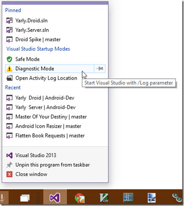Launch Visual Studio 2013 from jump list

(x=55, y=155)
